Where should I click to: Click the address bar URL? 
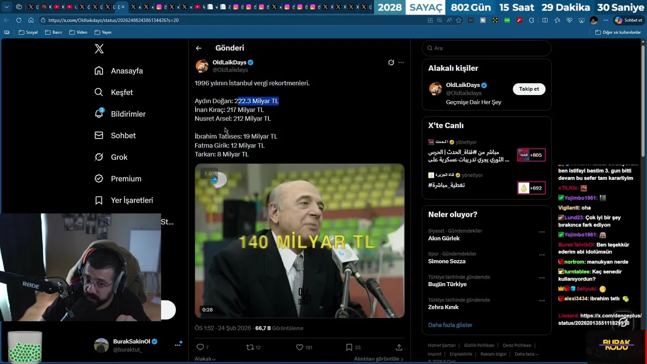[113, 20]
